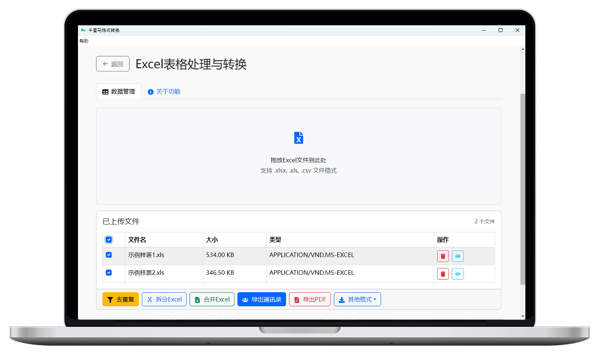Delete the 示例样表2.xls file
This screenshot has height=353, width=597.
pos(443,274)
